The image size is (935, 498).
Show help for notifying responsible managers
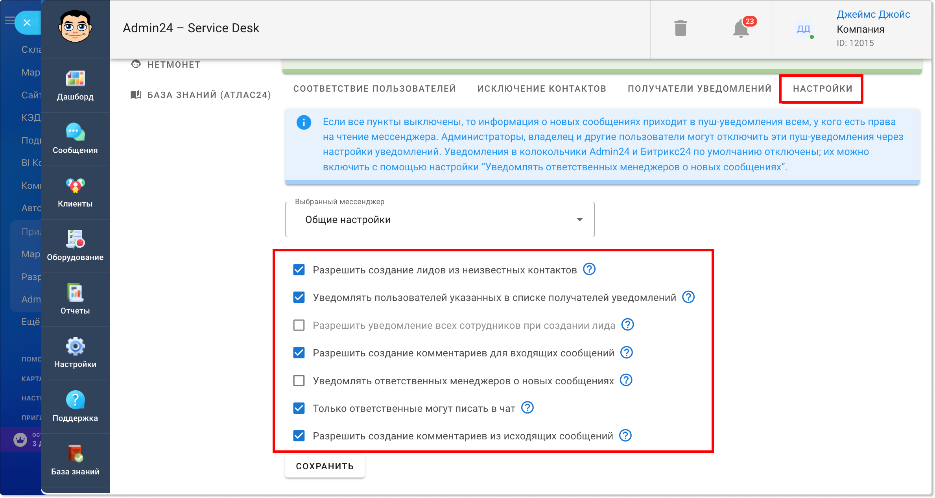tap(626, 380)
